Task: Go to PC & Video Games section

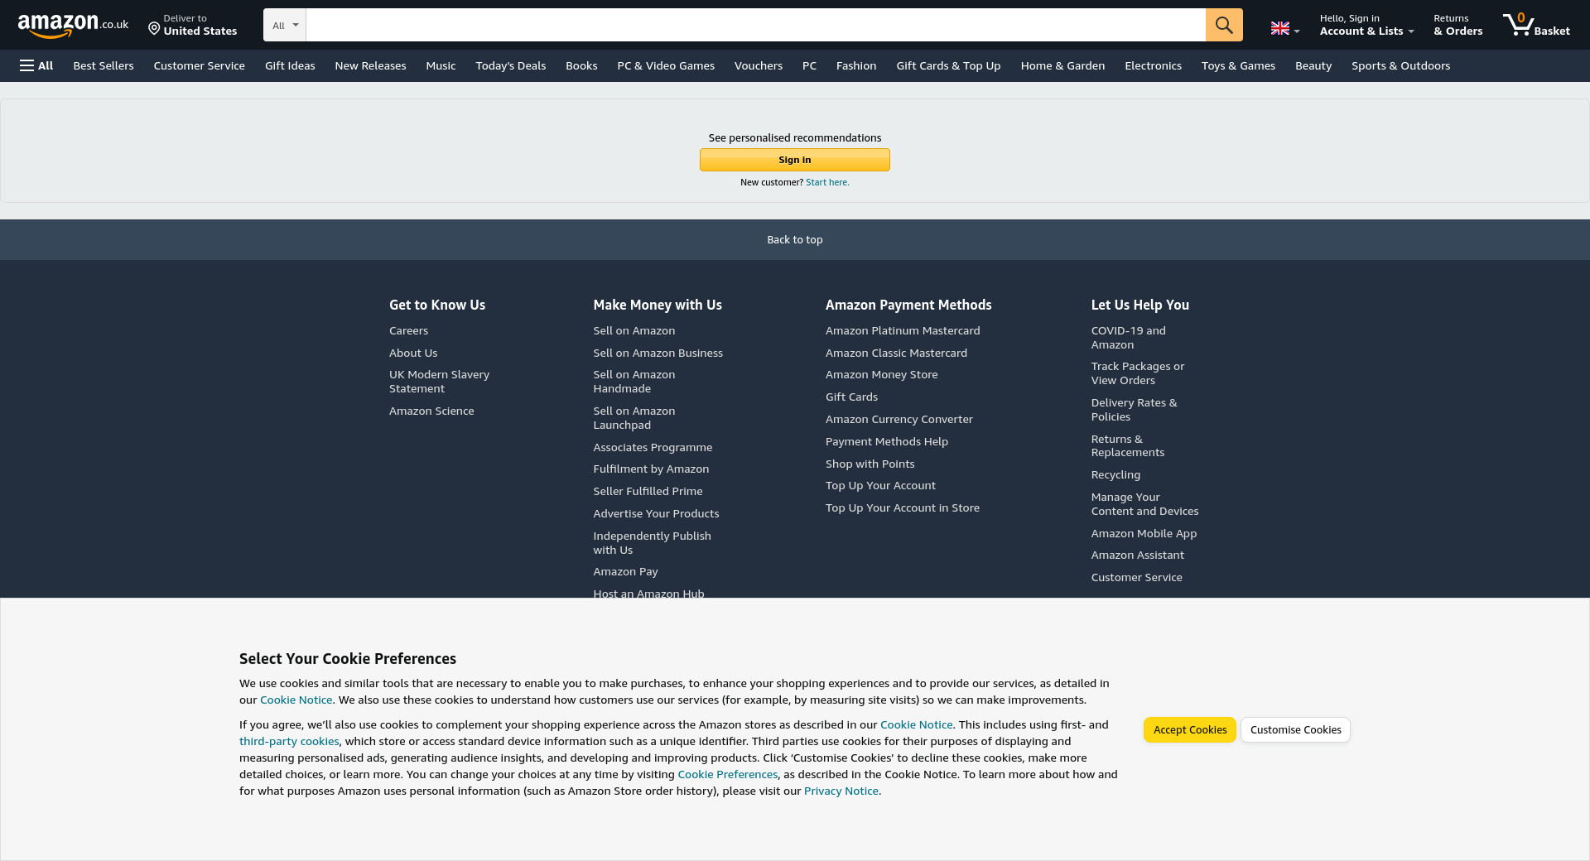Action: (665, 65)
